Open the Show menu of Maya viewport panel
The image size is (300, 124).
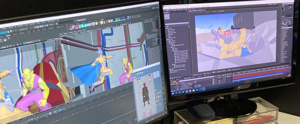[75, 32]
